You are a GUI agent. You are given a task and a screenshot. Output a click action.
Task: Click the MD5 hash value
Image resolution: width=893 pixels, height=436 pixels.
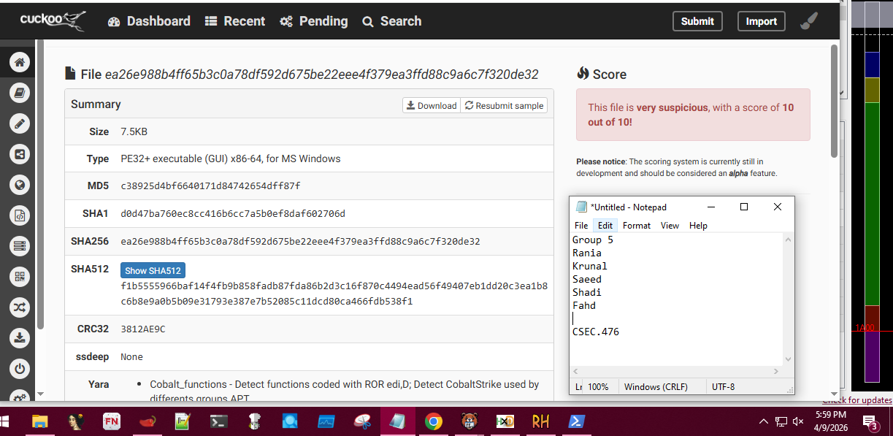coord(210,186)
